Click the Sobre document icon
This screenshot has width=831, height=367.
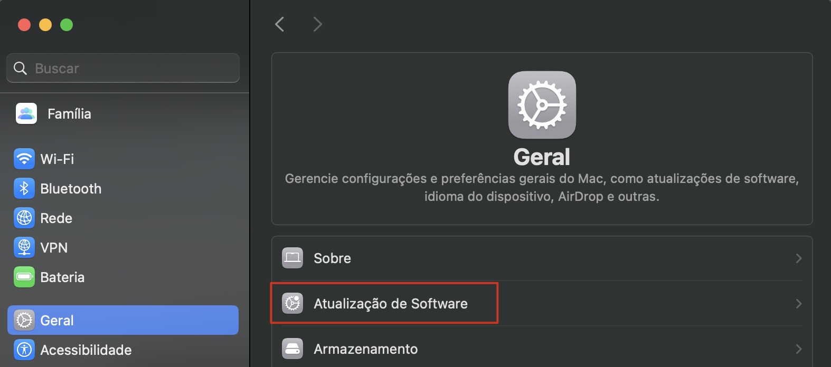pyautogui.click(x=292, y=258)
